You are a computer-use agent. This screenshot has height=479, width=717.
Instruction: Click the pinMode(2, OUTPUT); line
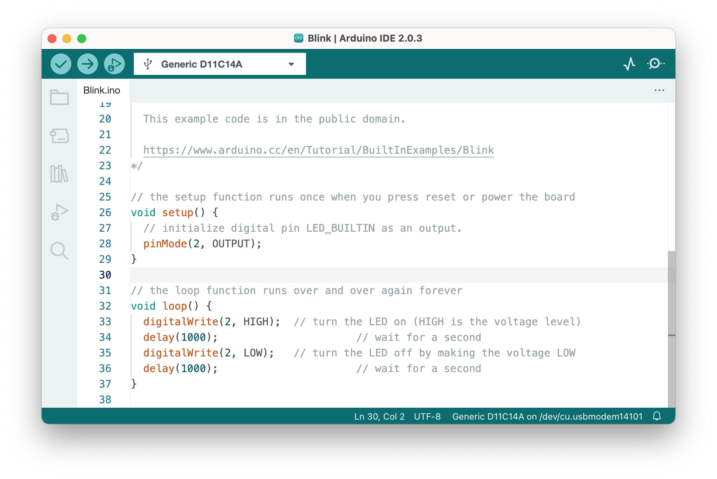point(202,244)
